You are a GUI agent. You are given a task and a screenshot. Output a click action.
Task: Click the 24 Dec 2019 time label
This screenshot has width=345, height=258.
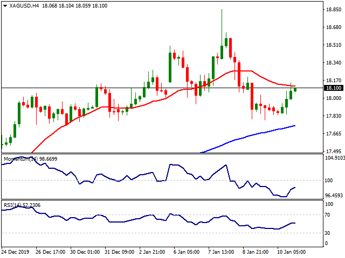coord(15,252)
